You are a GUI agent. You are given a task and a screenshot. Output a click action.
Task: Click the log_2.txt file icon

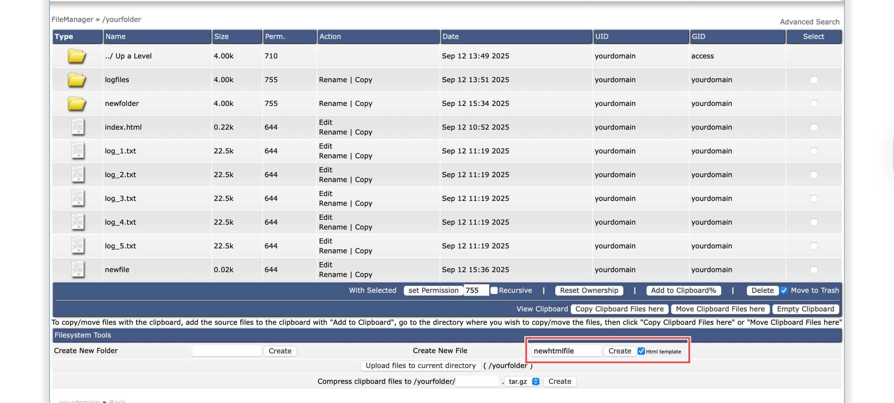click(78, 175)
